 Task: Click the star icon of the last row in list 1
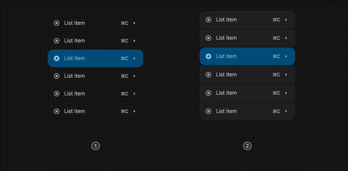click(x=57, y=111)
